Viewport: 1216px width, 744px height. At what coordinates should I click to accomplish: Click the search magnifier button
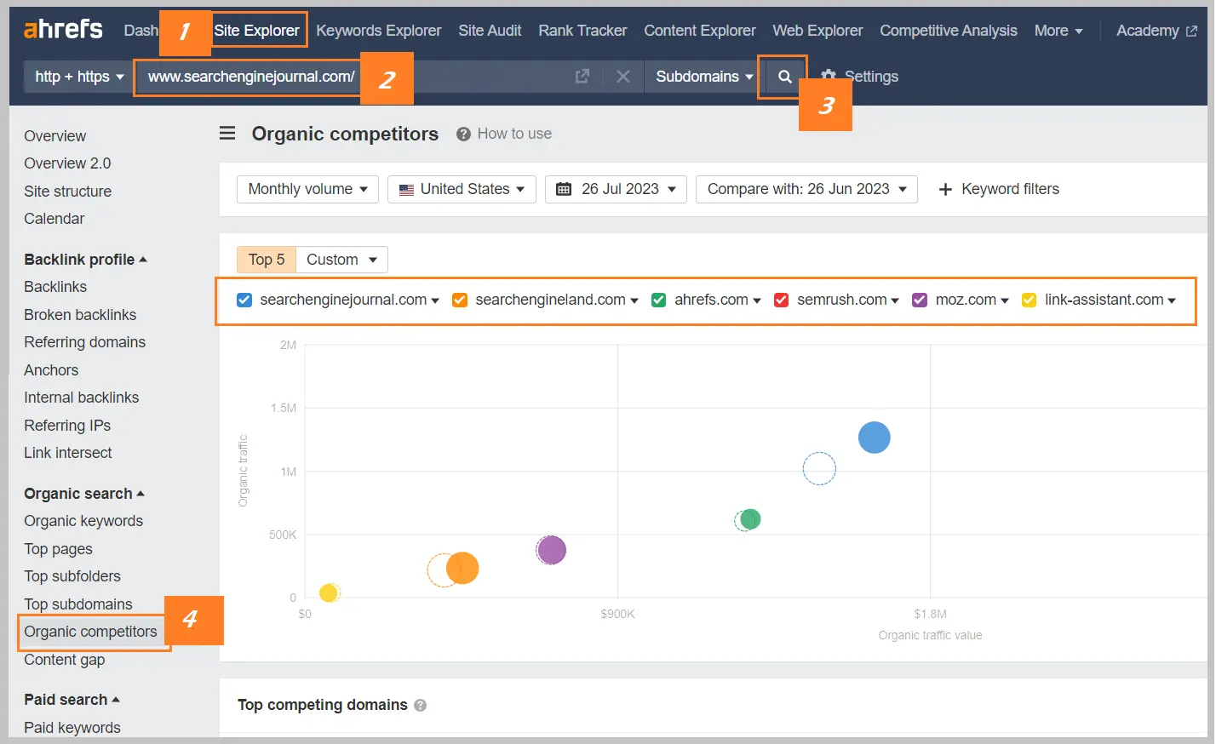coord(784,77)
